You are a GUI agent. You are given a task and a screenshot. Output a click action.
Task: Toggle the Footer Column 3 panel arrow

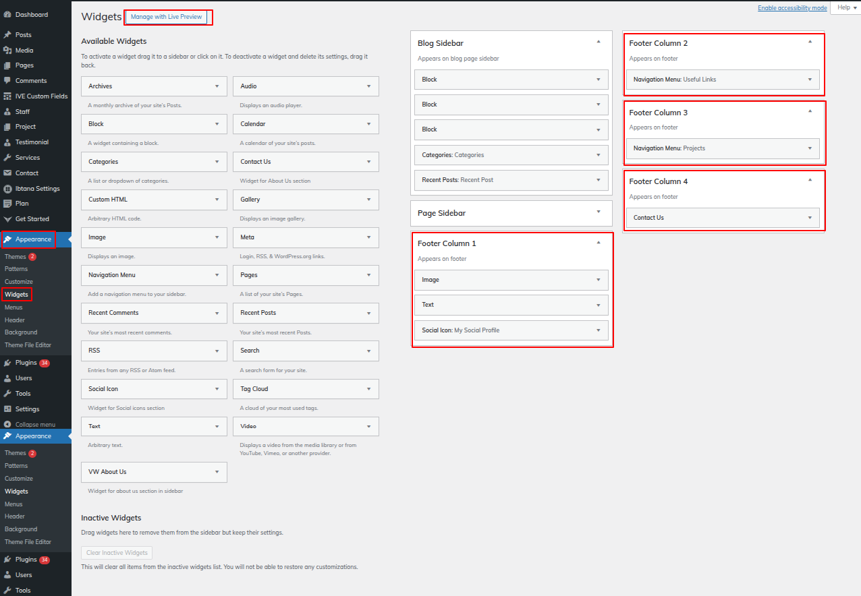[810, 111]
